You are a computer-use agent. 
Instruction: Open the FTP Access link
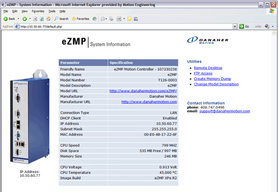(x=203, y=73)
